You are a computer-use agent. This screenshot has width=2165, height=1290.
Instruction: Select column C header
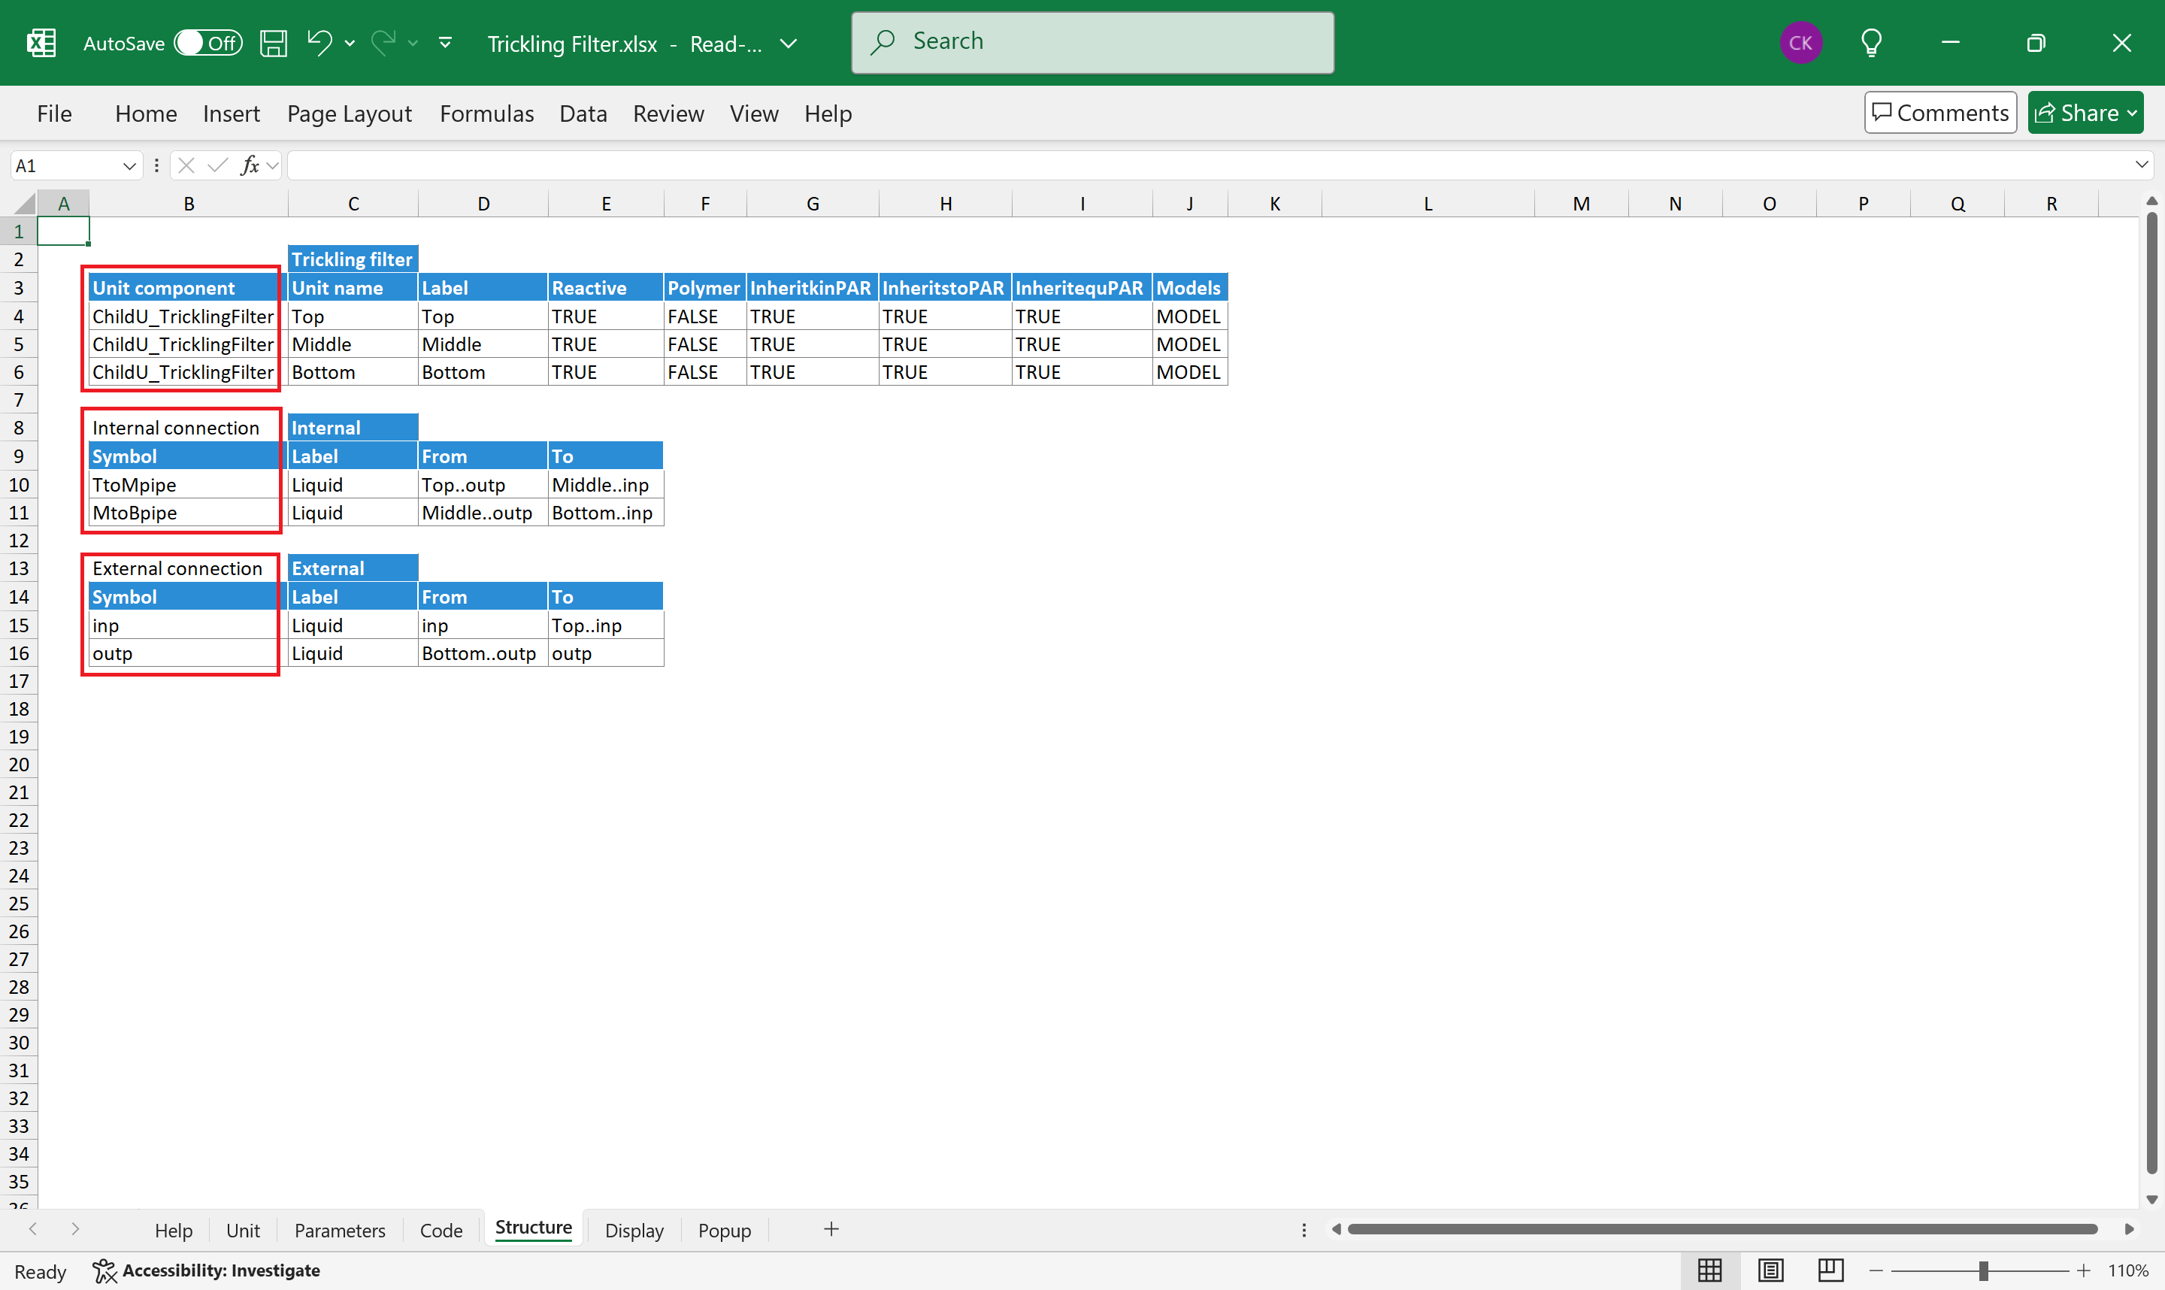click(353, 204)
